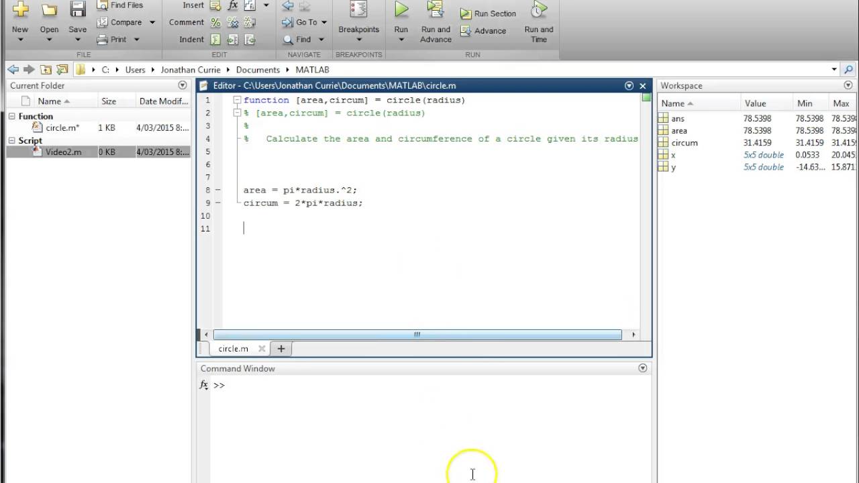Click MATLAB in the path bar
Image resolution: width=859 pixels, height=483 pixels.
pyautogui.click(x=312, y=70)
